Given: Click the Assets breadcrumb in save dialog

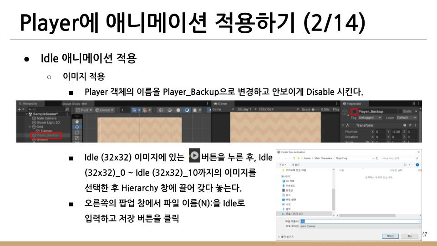Looking at the screenshot, I should [x=307, y=158].
